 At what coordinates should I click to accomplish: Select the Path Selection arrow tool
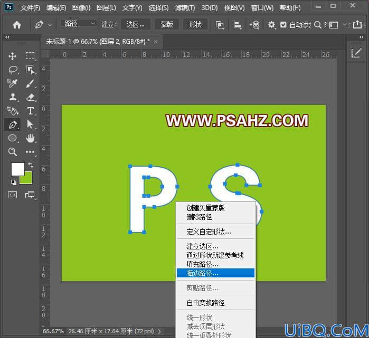click(x=30, y=124)
